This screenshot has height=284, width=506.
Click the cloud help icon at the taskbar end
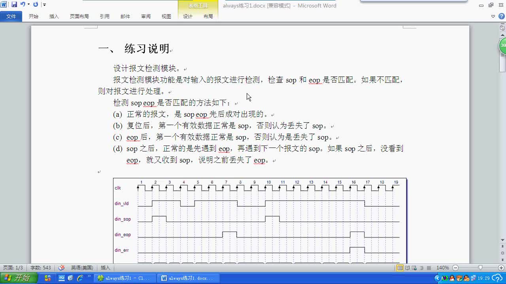click(498, 278)
